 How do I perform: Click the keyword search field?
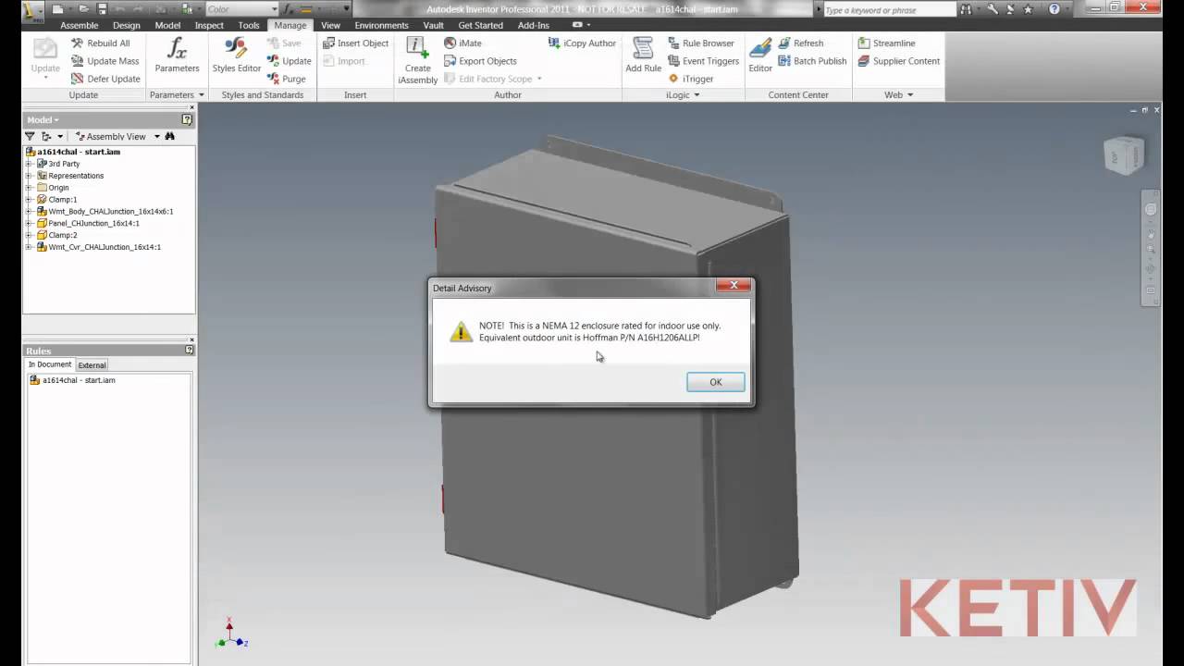coord(889,9)
